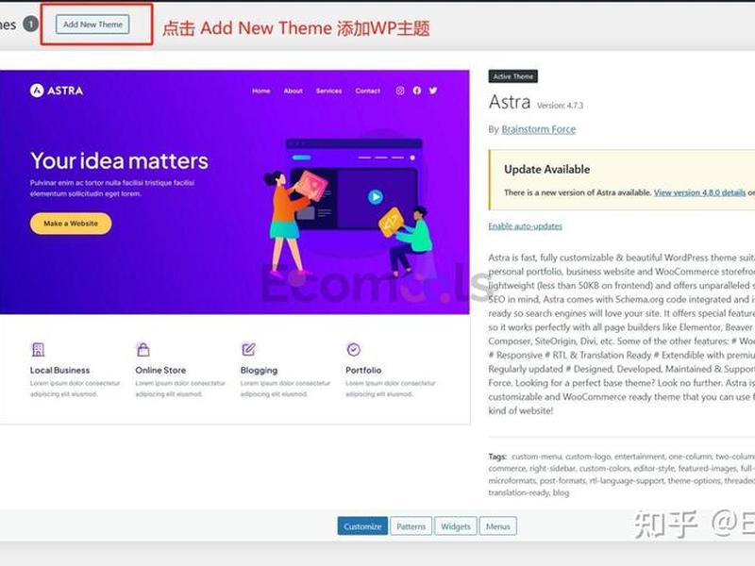Screen dimensions: 755x566
Task: Click the Active Theme label
Action: pos(512,76)
